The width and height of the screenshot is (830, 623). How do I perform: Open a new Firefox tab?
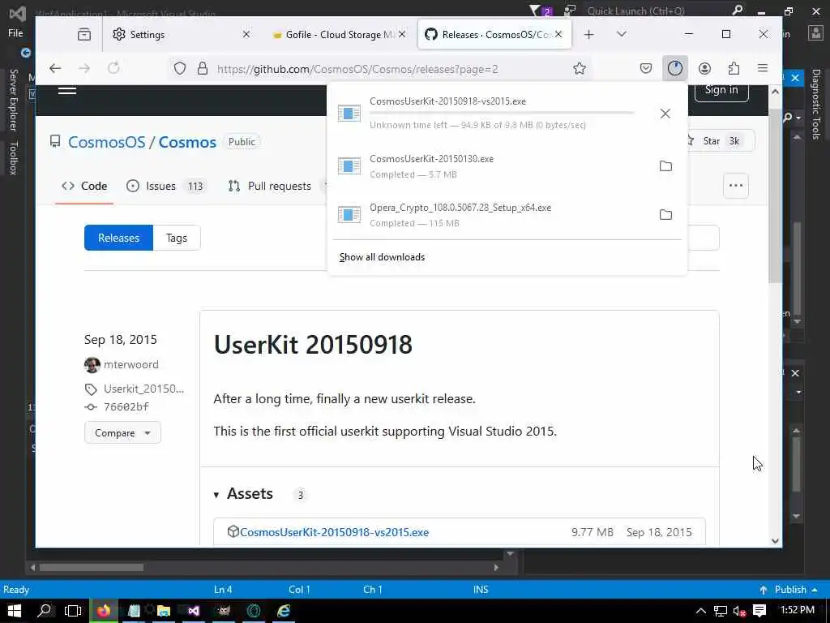point(589,34)
